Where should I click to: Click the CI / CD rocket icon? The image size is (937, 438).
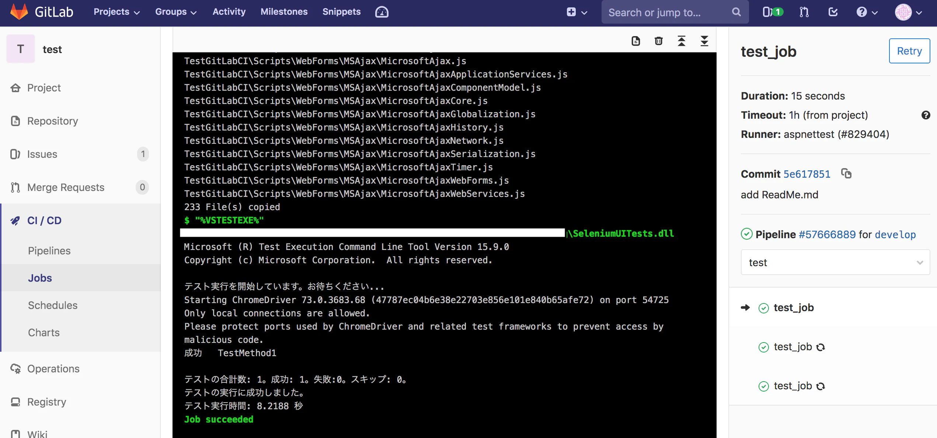(x=15, y=220)
